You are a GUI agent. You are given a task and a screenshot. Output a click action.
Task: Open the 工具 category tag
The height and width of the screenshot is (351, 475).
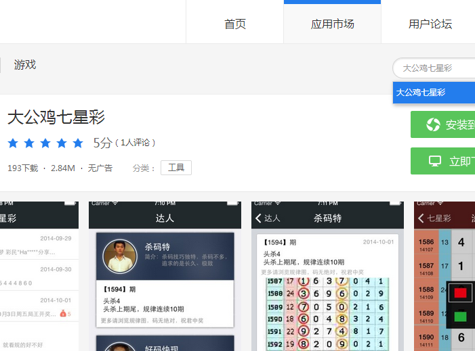176,168
